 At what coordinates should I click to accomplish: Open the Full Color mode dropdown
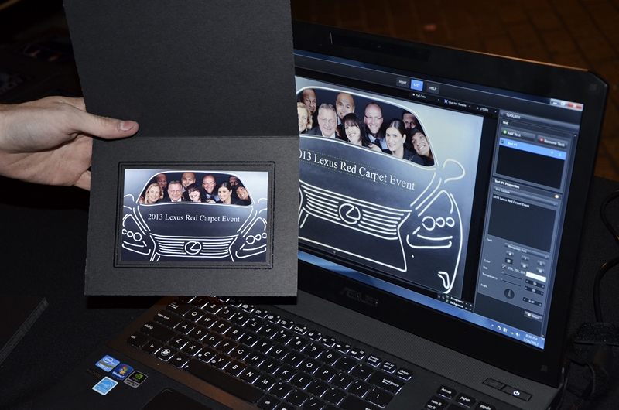pyautogui.click(x=425, y=98)
